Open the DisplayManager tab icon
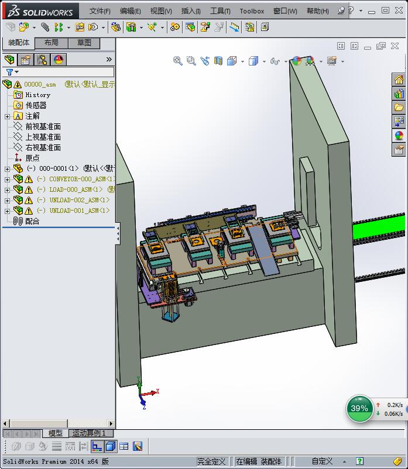The image size is (408, 469). [59, 60]
